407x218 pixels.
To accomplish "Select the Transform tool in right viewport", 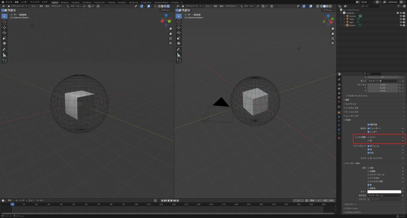I will [x=179, y=43].
